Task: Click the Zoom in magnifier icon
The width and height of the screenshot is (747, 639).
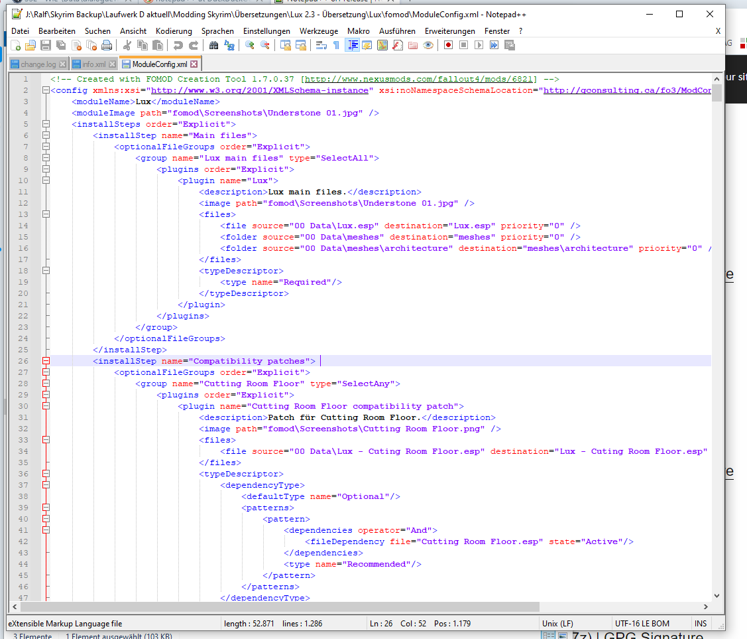Action: (x=249, y=45)
